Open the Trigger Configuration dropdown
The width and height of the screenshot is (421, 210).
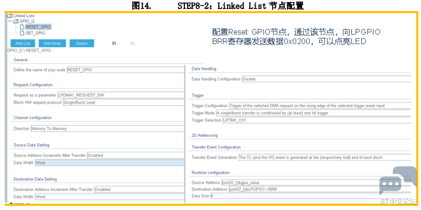[x=320, y=106]
